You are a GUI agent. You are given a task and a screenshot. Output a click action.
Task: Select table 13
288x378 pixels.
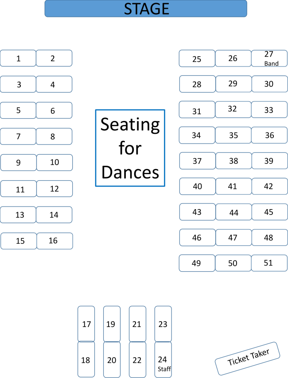(18, 214)
